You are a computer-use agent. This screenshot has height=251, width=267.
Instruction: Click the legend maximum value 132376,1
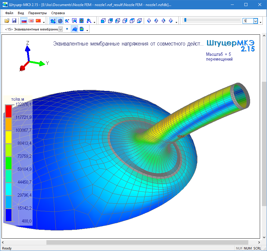click(x=24, y=104)
